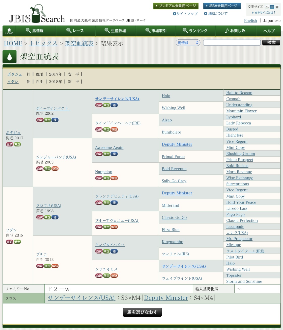Click 種 badge under フレンチデピュティ(USA)

(x=114, y=202)
